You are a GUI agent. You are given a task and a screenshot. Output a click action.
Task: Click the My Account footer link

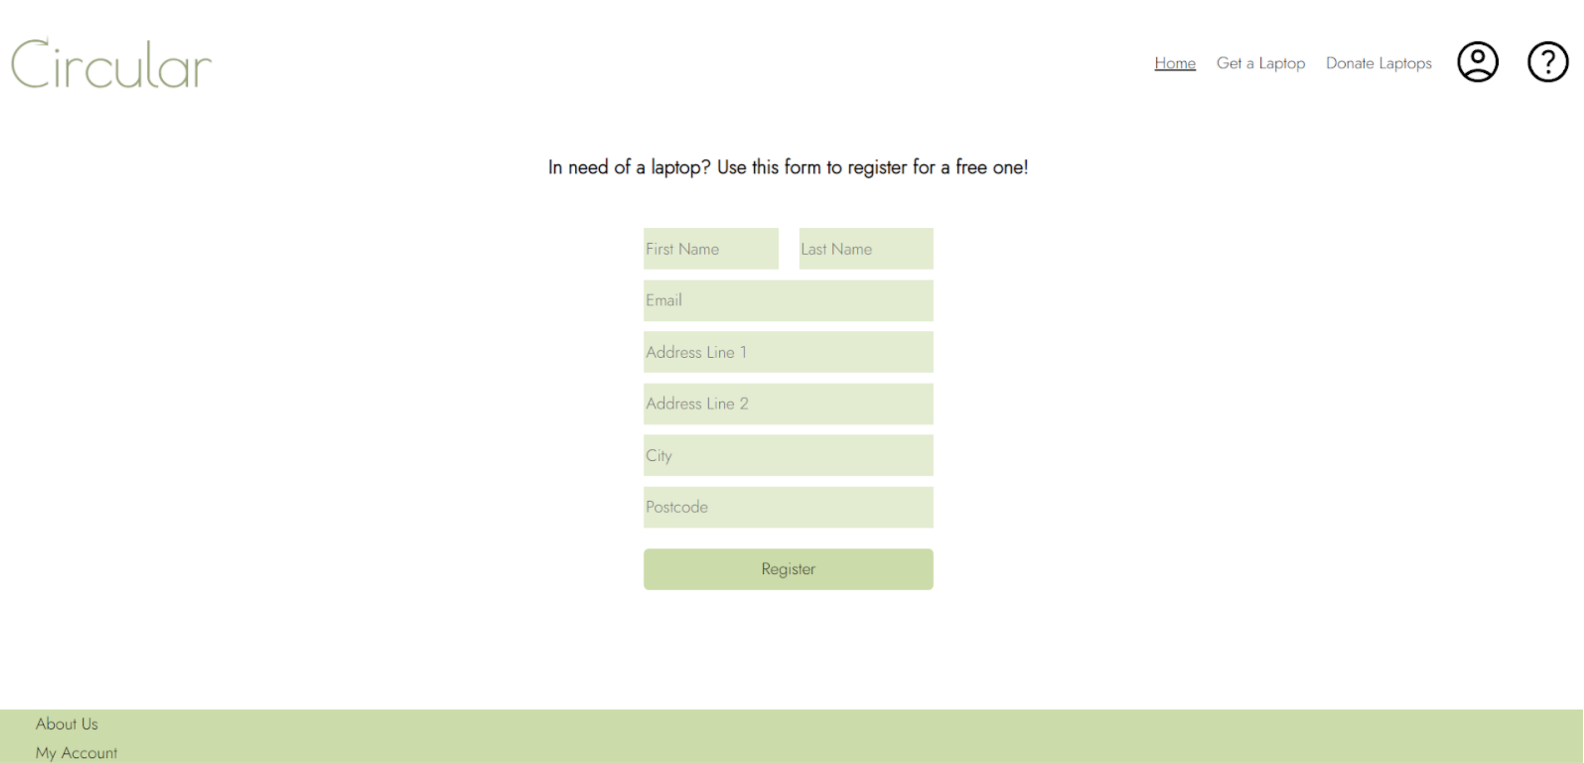pos(76,752)
